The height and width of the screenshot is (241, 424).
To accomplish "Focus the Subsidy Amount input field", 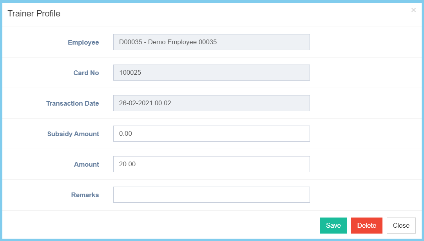I will coord(211,133).
